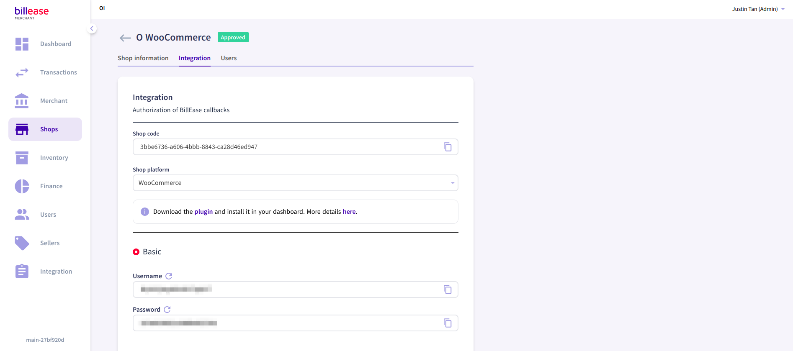
Task: Click the info icon in plugin notice
Action: (145, 212)
